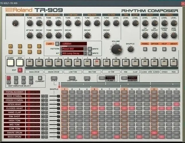Click the kit WRITE button
185x143 pixels.
click(90, 53)
